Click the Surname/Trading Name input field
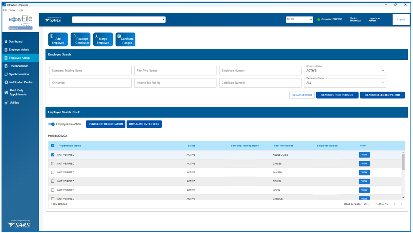This screenshot has height=233, width=413. 91,71
